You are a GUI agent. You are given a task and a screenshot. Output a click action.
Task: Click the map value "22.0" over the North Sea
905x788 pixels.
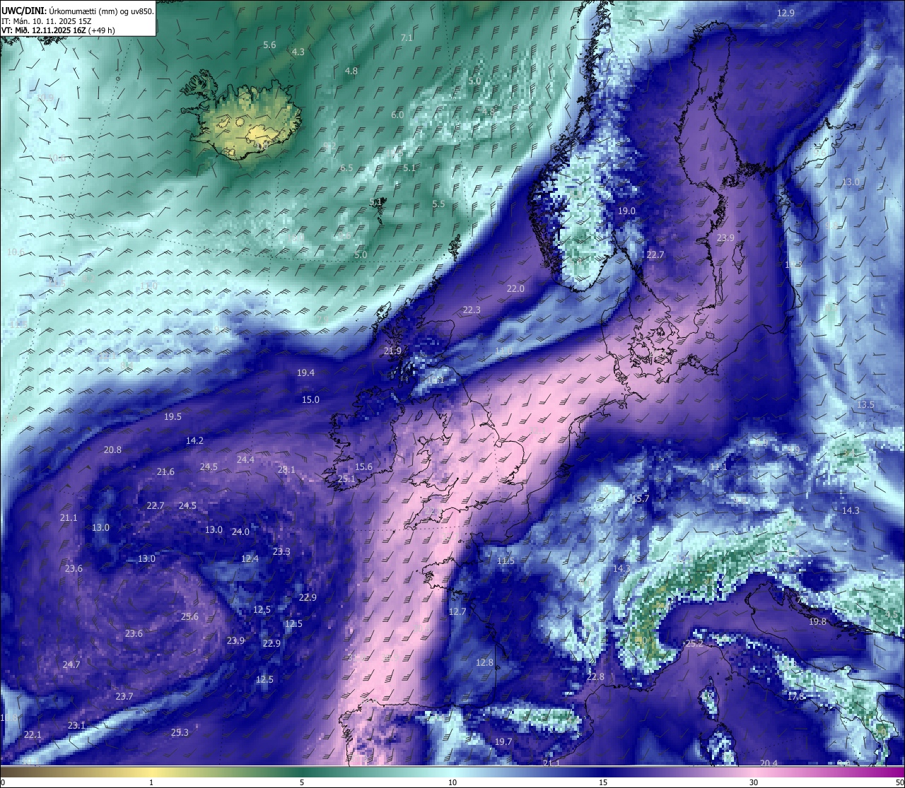pyautogui.click(x=515, y=289)
